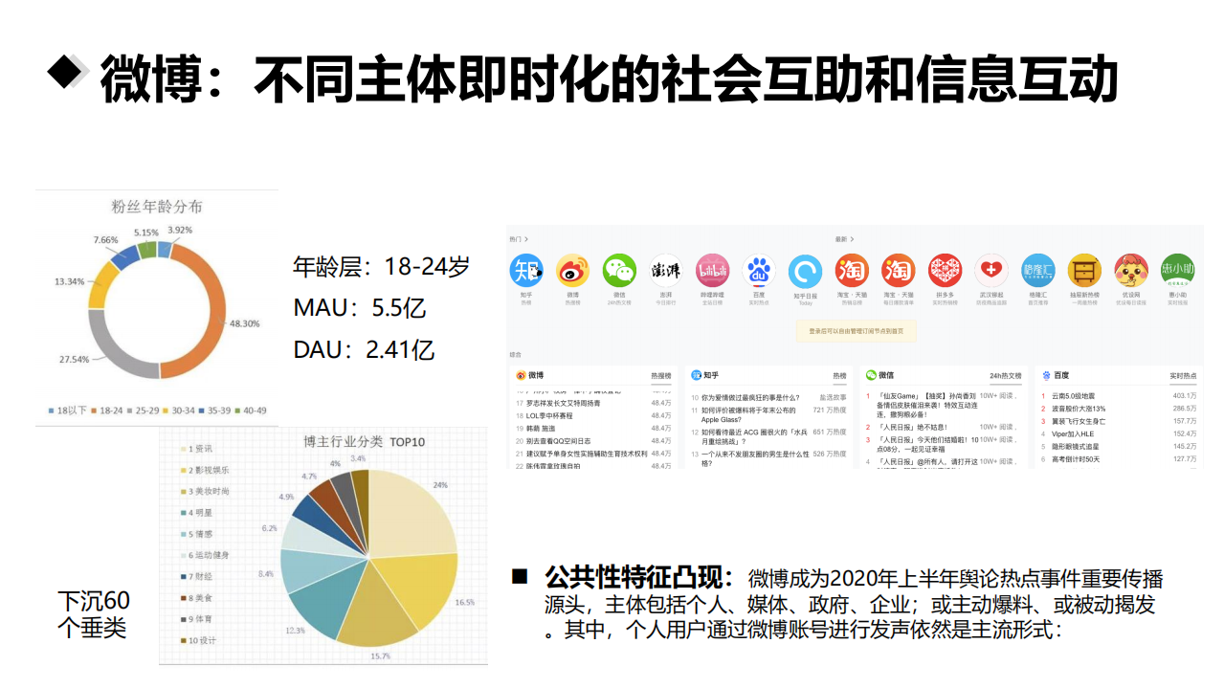Click the 拼多多 heart icon
The width and height of the screenshot is (1224, 688).
pyautogui.click(x=944, y=270)
